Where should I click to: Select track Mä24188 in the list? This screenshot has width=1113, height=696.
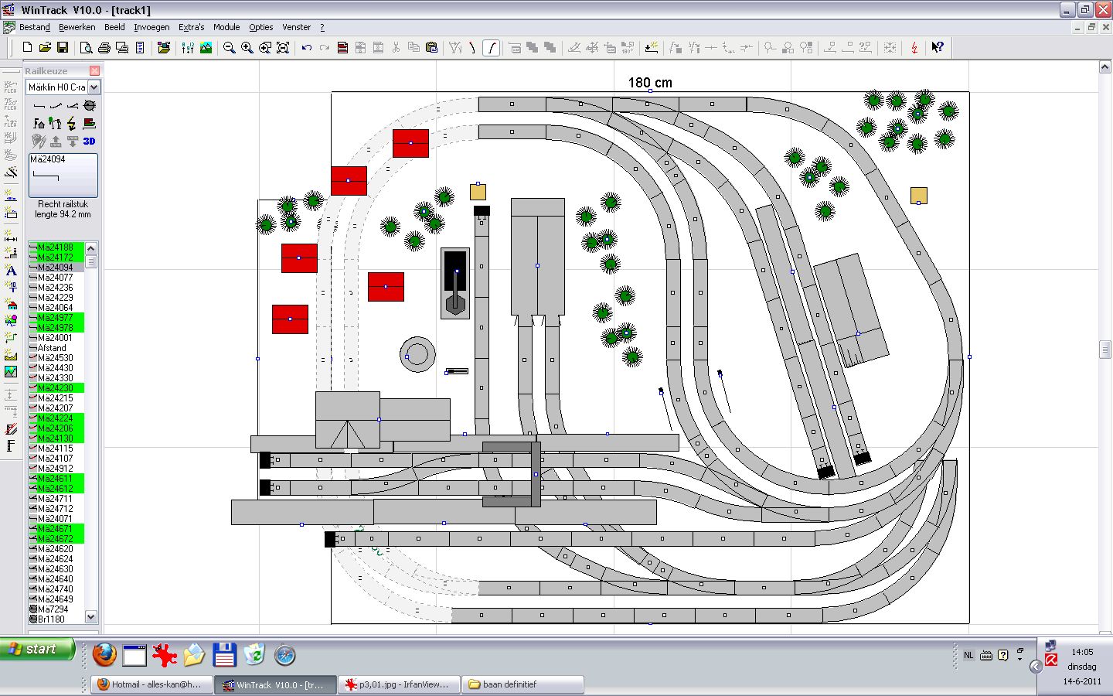point(56,247)
